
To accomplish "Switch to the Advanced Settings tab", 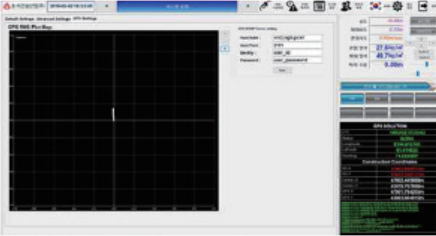I will pos(53,18).
